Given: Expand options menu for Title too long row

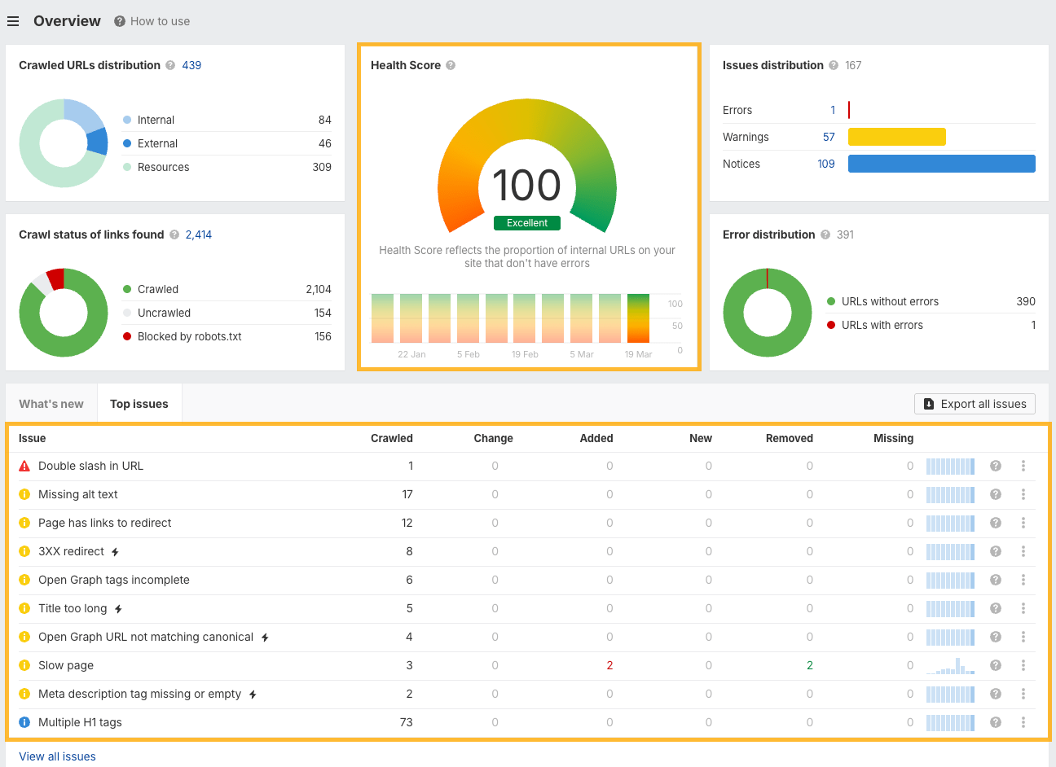Looking at the screenshot, I should coord(1023,608).
